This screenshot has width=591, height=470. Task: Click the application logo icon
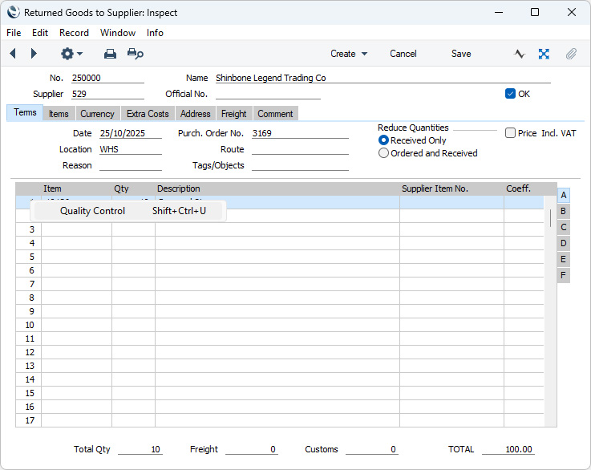click(13, 12)
